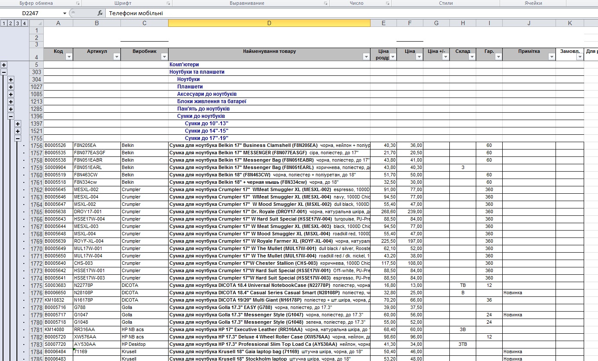Expand the Аксесуари до ноутбуків group
Image resolution: width=598 pixels, height=361 pixels.
11,94
